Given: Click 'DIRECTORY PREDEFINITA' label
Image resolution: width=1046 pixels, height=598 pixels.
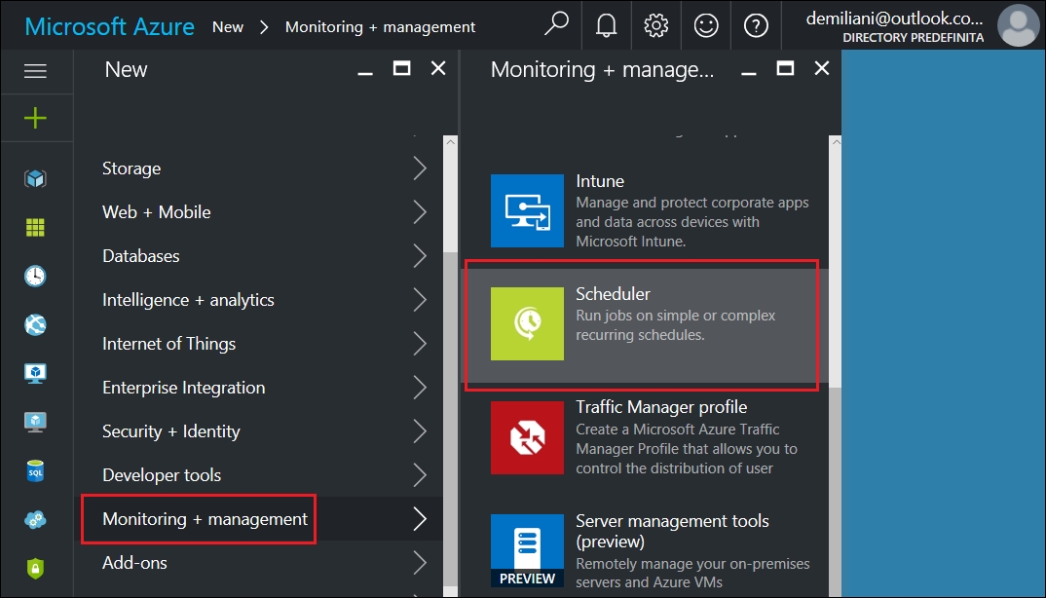Looking at the screenshot, I should [x=914, y=38].
